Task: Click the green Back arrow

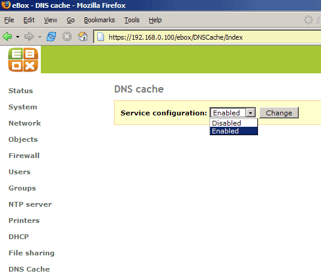Action: (x=7, y=37)
